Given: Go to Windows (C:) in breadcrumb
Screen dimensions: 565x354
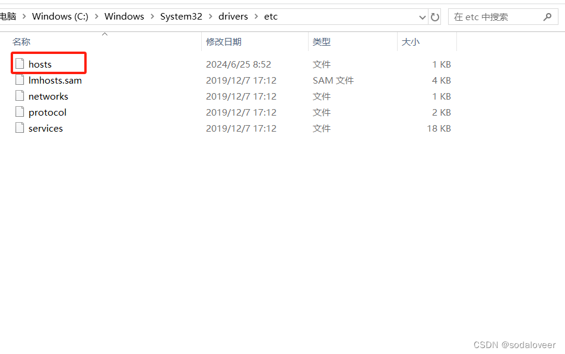Looking at the screenshot, I should coord(60,17).
